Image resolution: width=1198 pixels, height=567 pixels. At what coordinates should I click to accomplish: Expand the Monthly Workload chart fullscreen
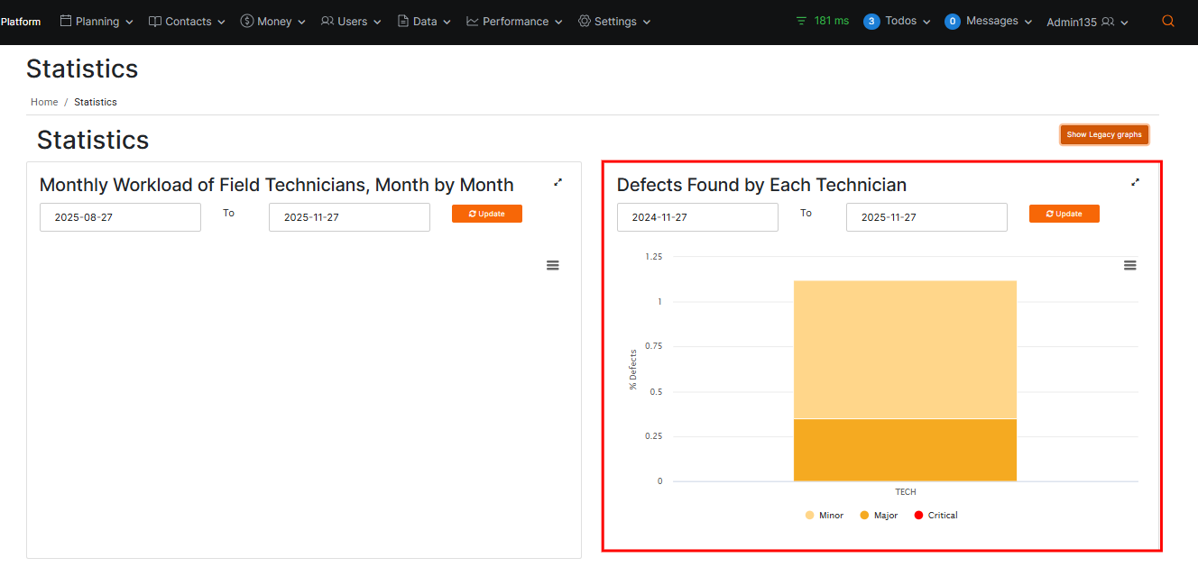(558, 182)
